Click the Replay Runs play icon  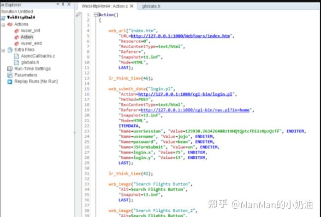pyautogui.click(x=10, y=82)
